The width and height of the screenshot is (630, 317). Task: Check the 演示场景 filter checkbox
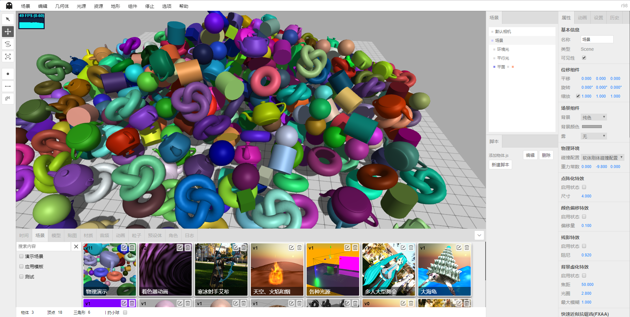21,256
